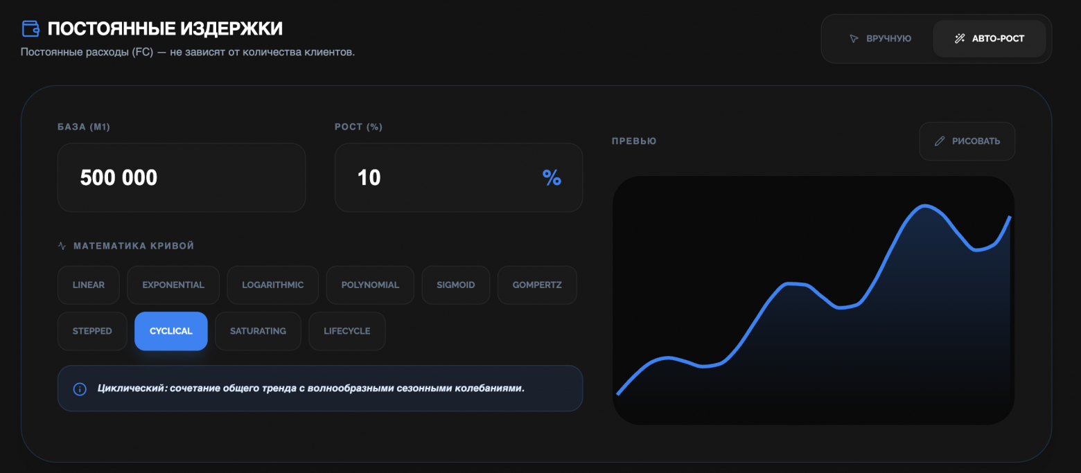
Task: Click the cursor icon in Вручную toggle
Action: click(854, 39)
